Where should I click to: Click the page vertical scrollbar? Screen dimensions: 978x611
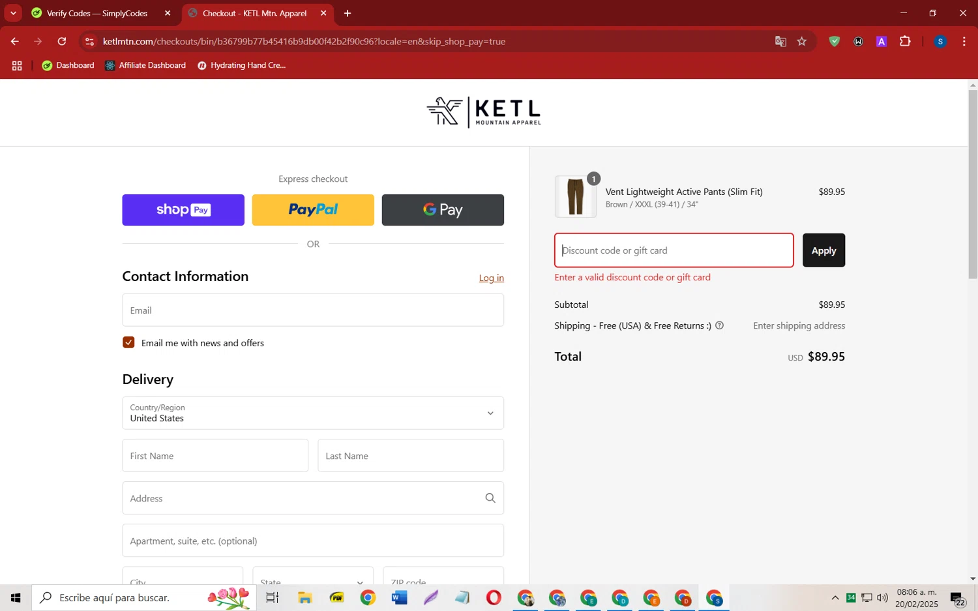point(973,185)
